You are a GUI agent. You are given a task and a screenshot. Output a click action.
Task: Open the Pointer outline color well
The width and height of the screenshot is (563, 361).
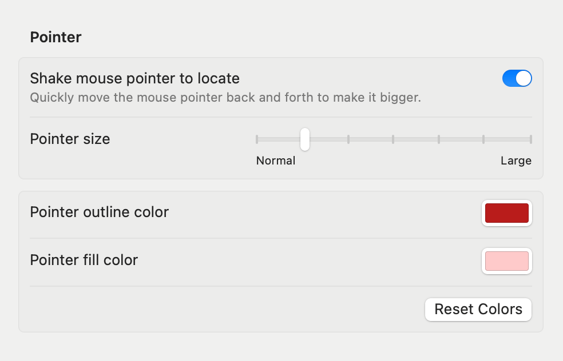pos(506,213)
